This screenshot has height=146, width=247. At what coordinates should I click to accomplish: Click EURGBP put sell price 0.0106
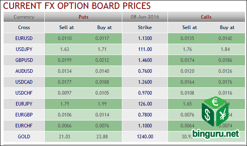click(65, 114)
